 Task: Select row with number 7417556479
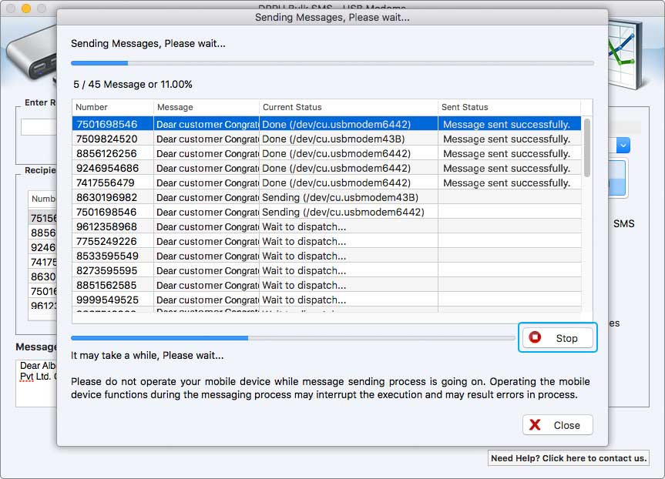327,183
